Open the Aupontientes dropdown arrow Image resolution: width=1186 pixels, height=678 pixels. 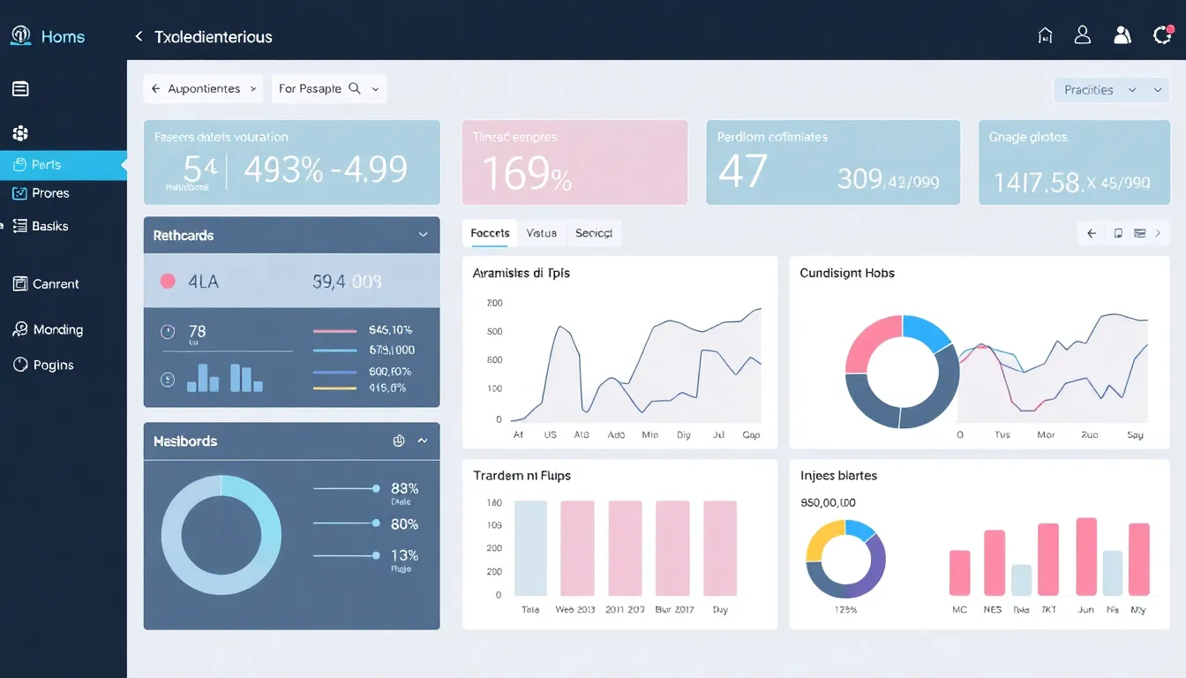click(253, 88)
